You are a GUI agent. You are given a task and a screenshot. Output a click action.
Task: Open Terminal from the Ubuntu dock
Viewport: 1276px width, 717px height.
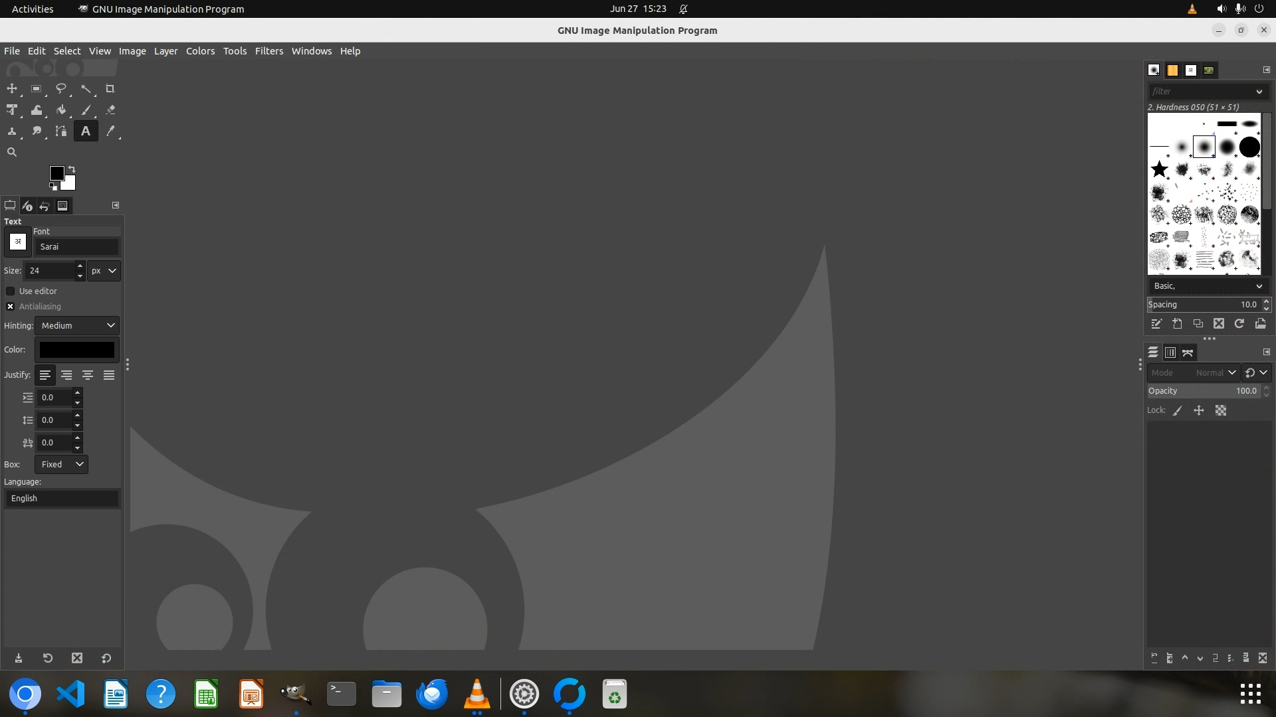(342, 694)
